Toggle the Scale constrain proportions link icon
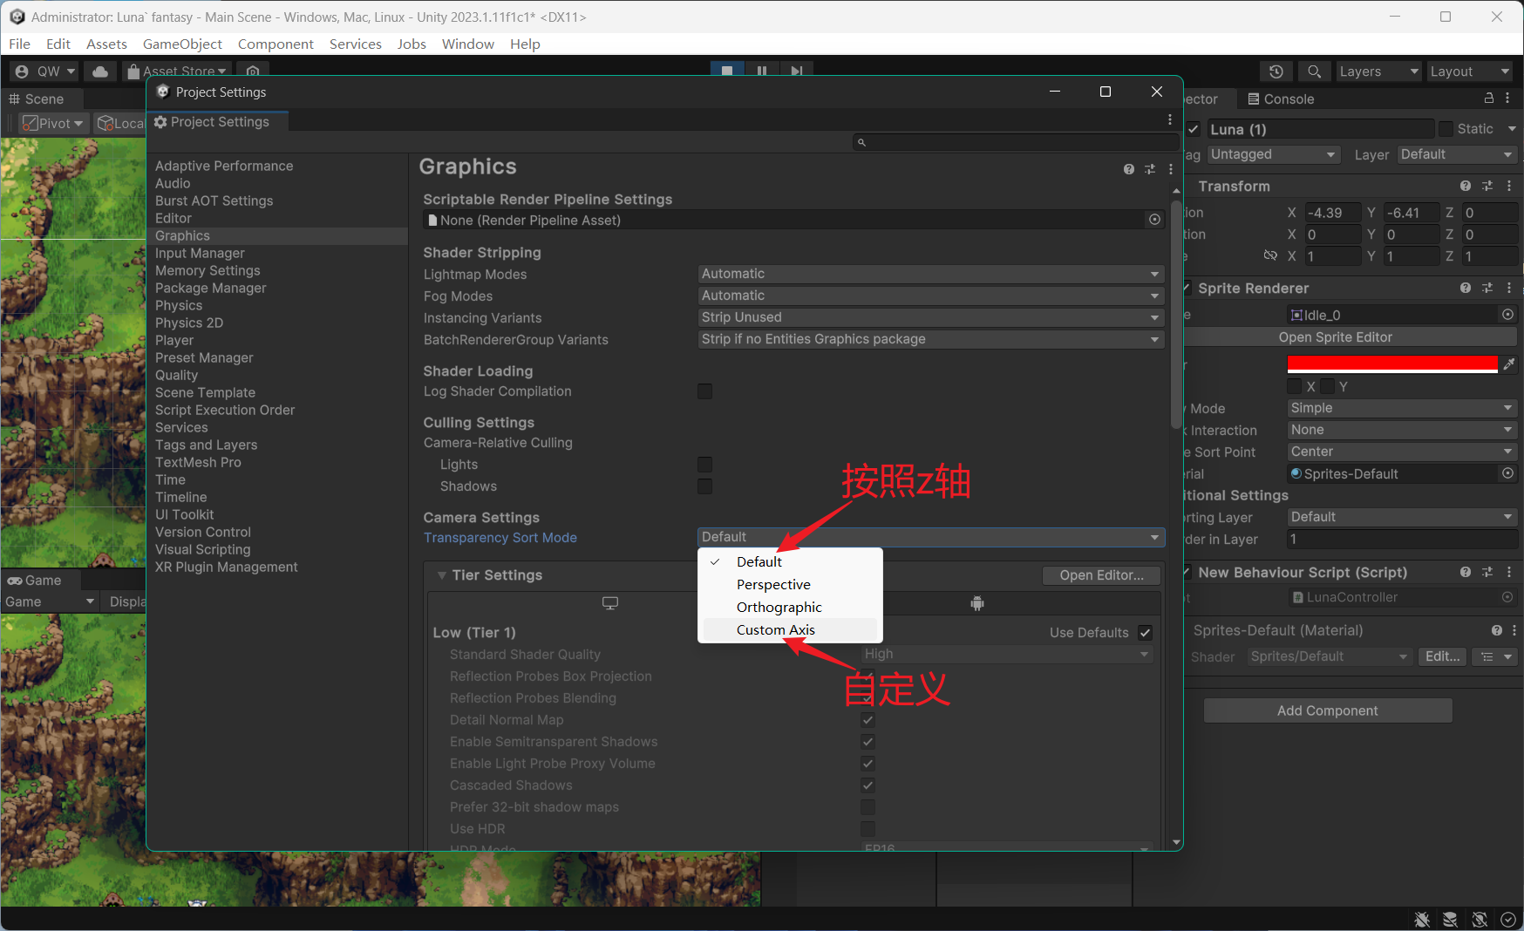 (x=1270, y=255)
